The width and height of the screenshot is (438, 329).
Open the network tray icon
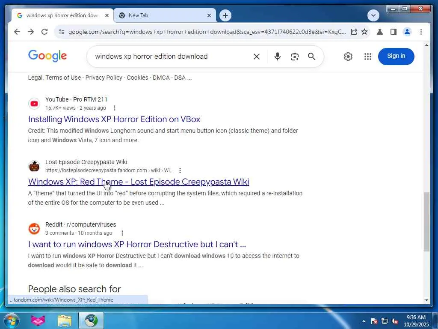point(385,321)
